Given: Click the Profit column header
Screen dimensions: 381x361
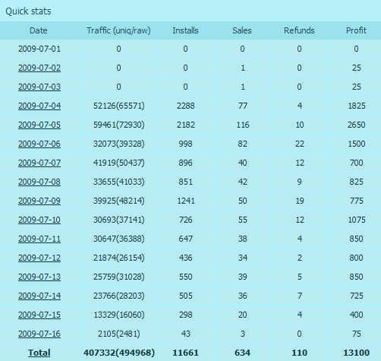Looking at the screenshot, I should coord(356,30).
